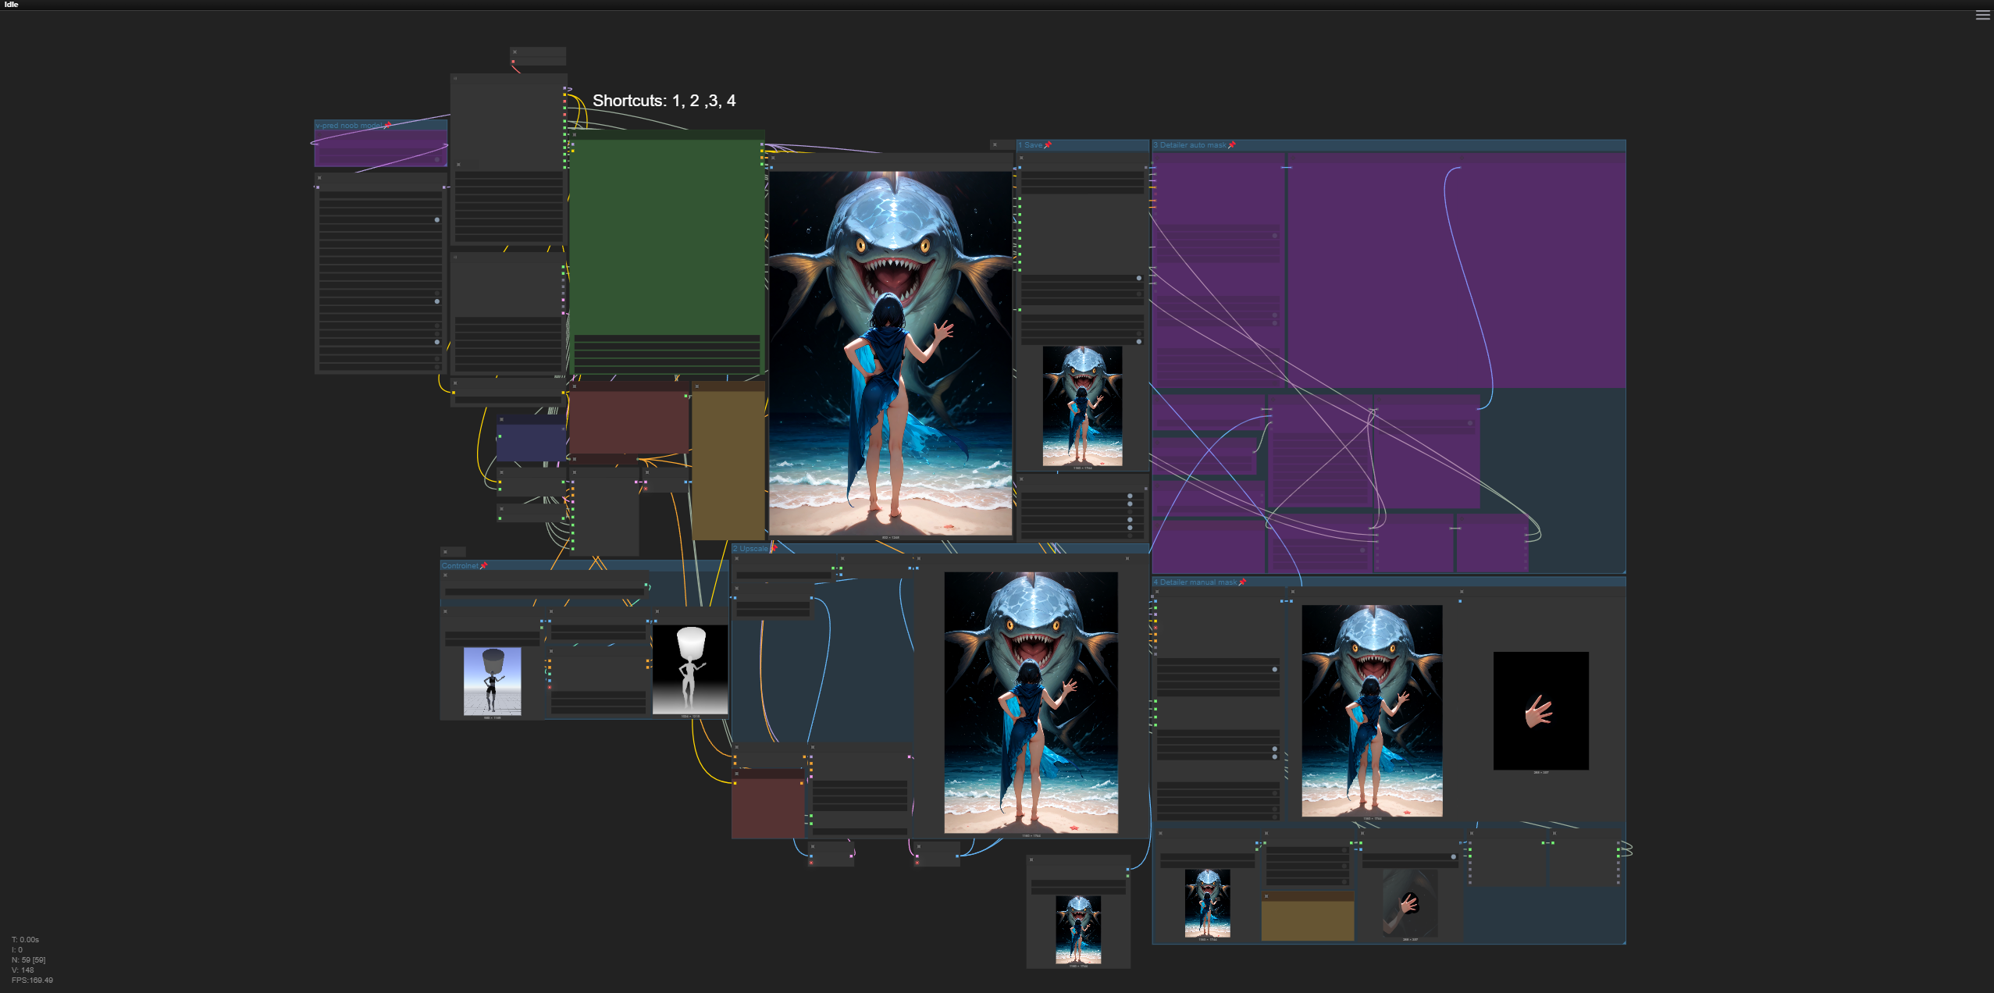Click the 'T: 0.00s' timing text

(x=25, y=940)
